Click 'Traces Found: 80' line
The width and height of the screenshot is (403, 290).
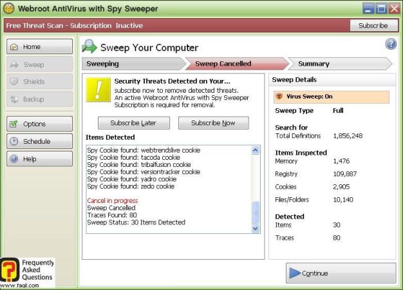pyautogui.click(x=112, y=215)
